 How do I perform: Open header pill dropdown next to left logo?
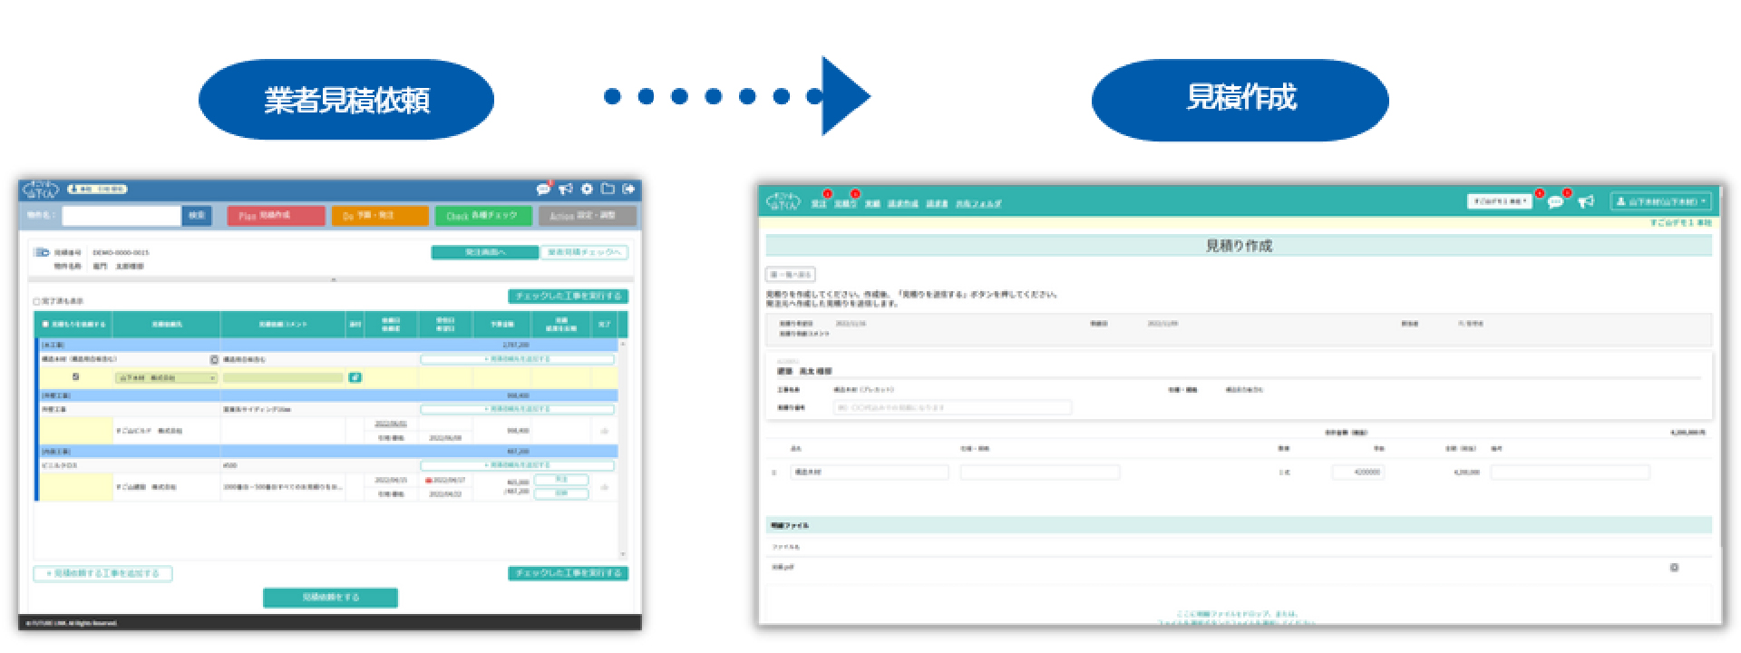tap(97, 190)
